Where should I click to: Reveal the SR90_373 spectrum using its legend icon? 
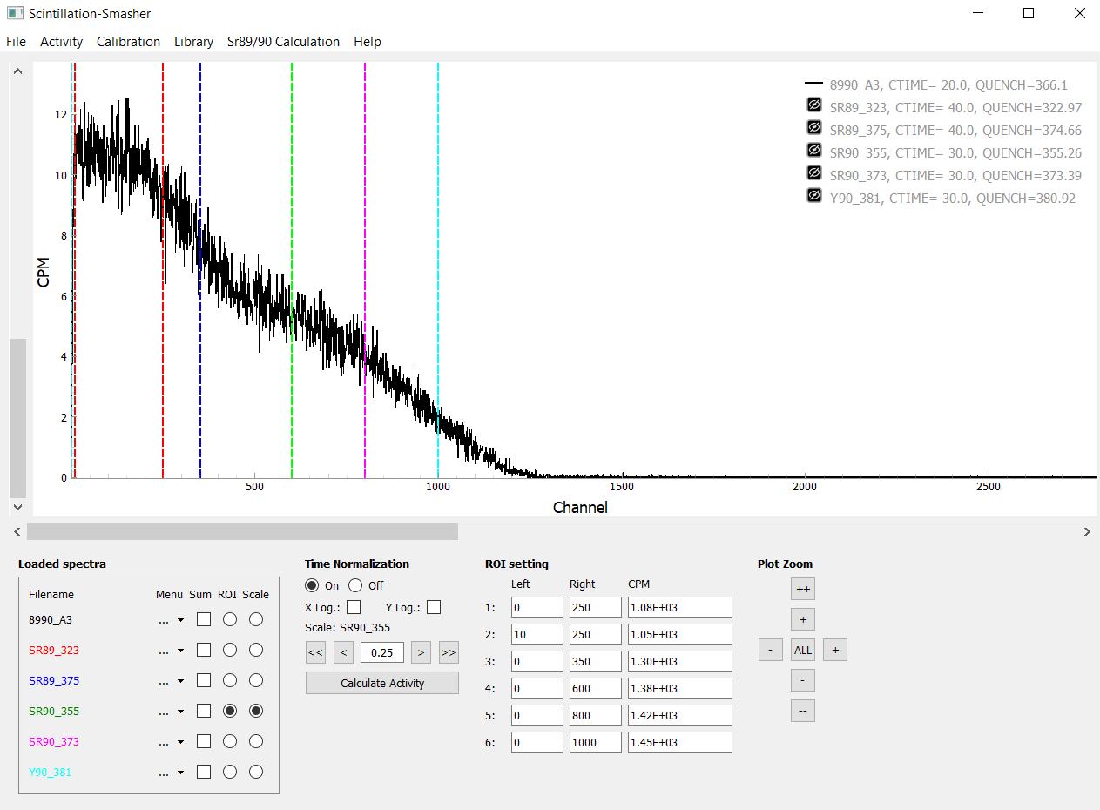tap(813, 172)
